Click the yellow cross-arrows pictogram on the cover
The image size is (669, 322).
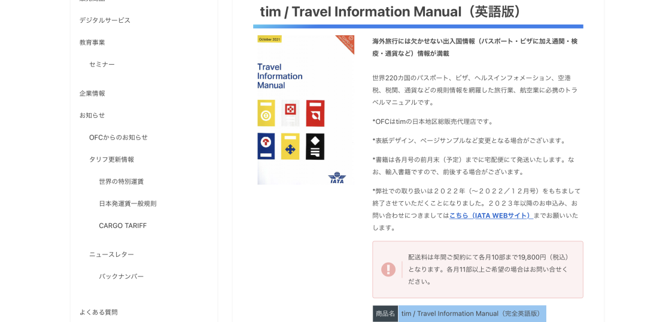(x=290, y=147)
